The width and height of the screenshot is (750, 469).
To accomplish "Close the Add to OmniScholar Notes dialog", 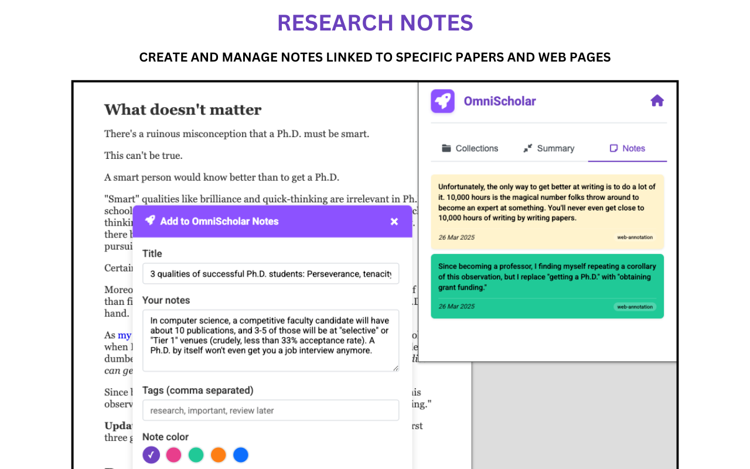I will 394,221.
